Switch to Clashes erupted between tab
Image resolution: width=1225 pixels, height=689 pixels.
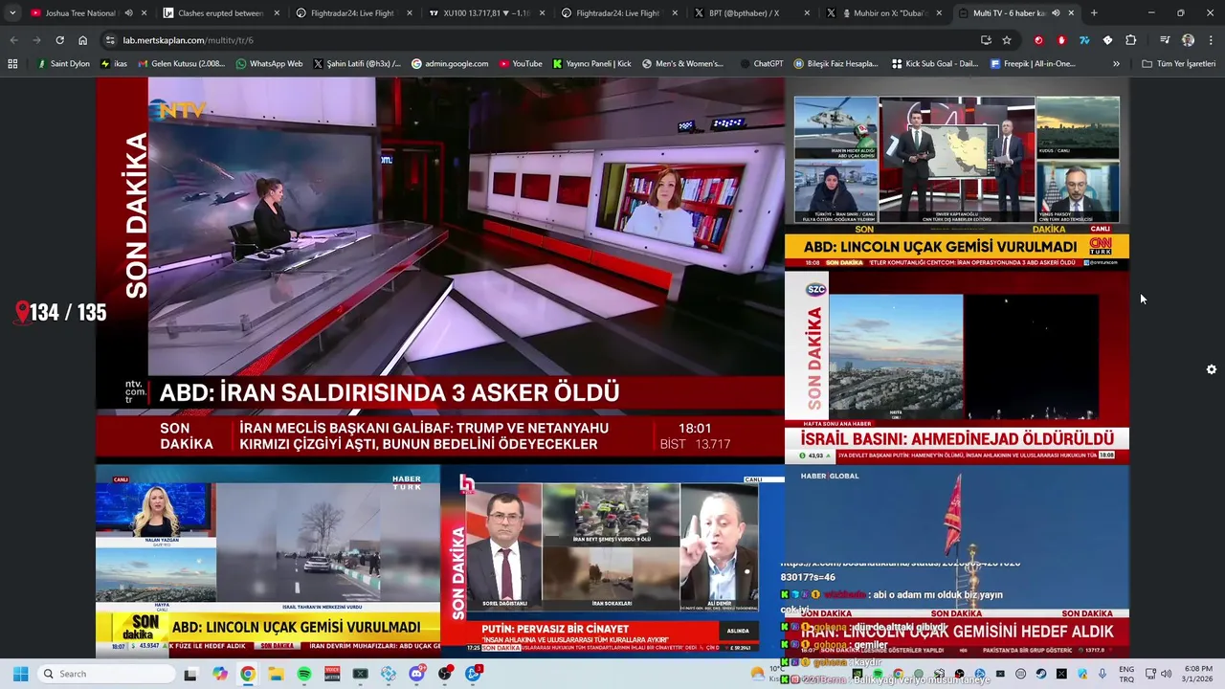[x=221, y=13]
